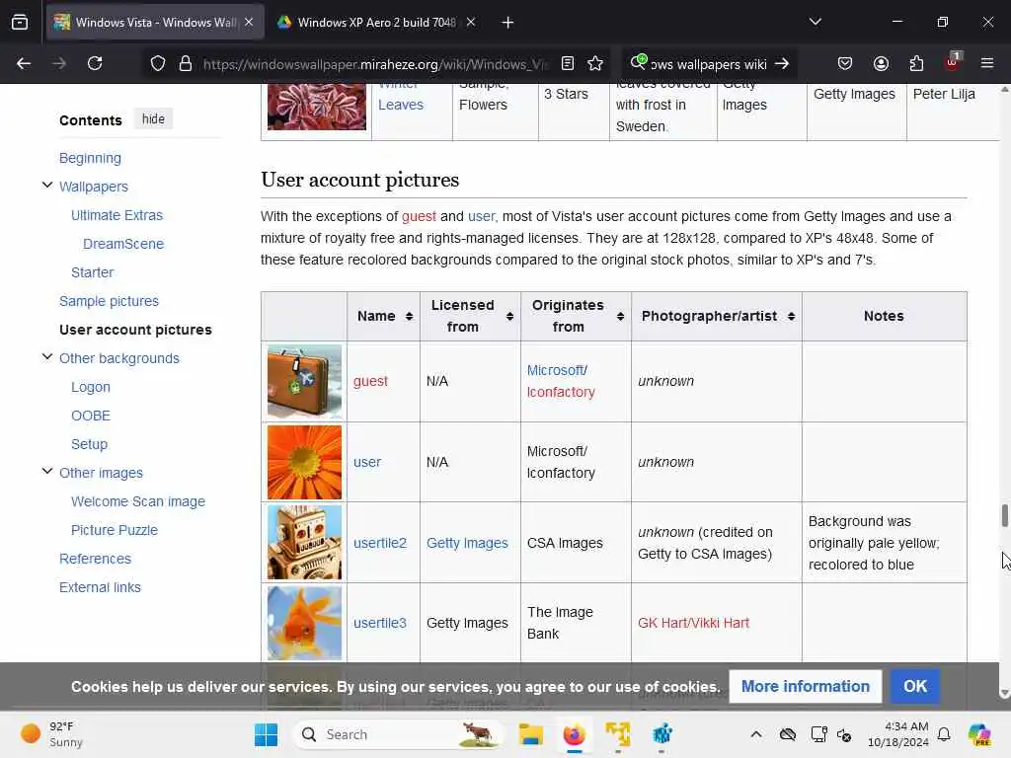Bookmark this page with the star
The width and height of the screenshot is (1011, 758).
click(595, 63)
